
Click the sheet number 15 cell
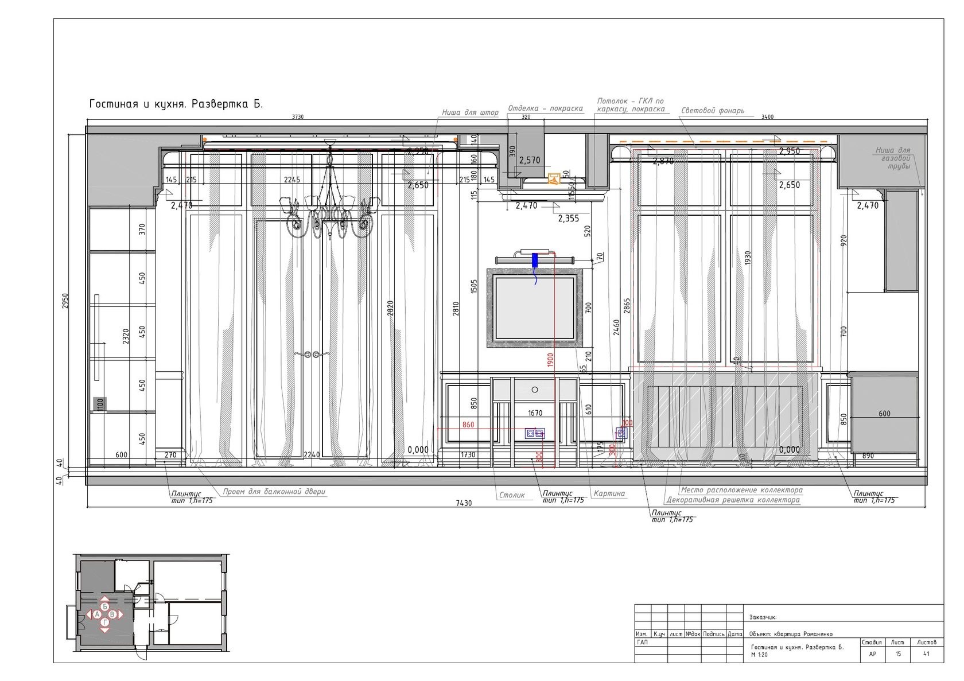[899, 653]
